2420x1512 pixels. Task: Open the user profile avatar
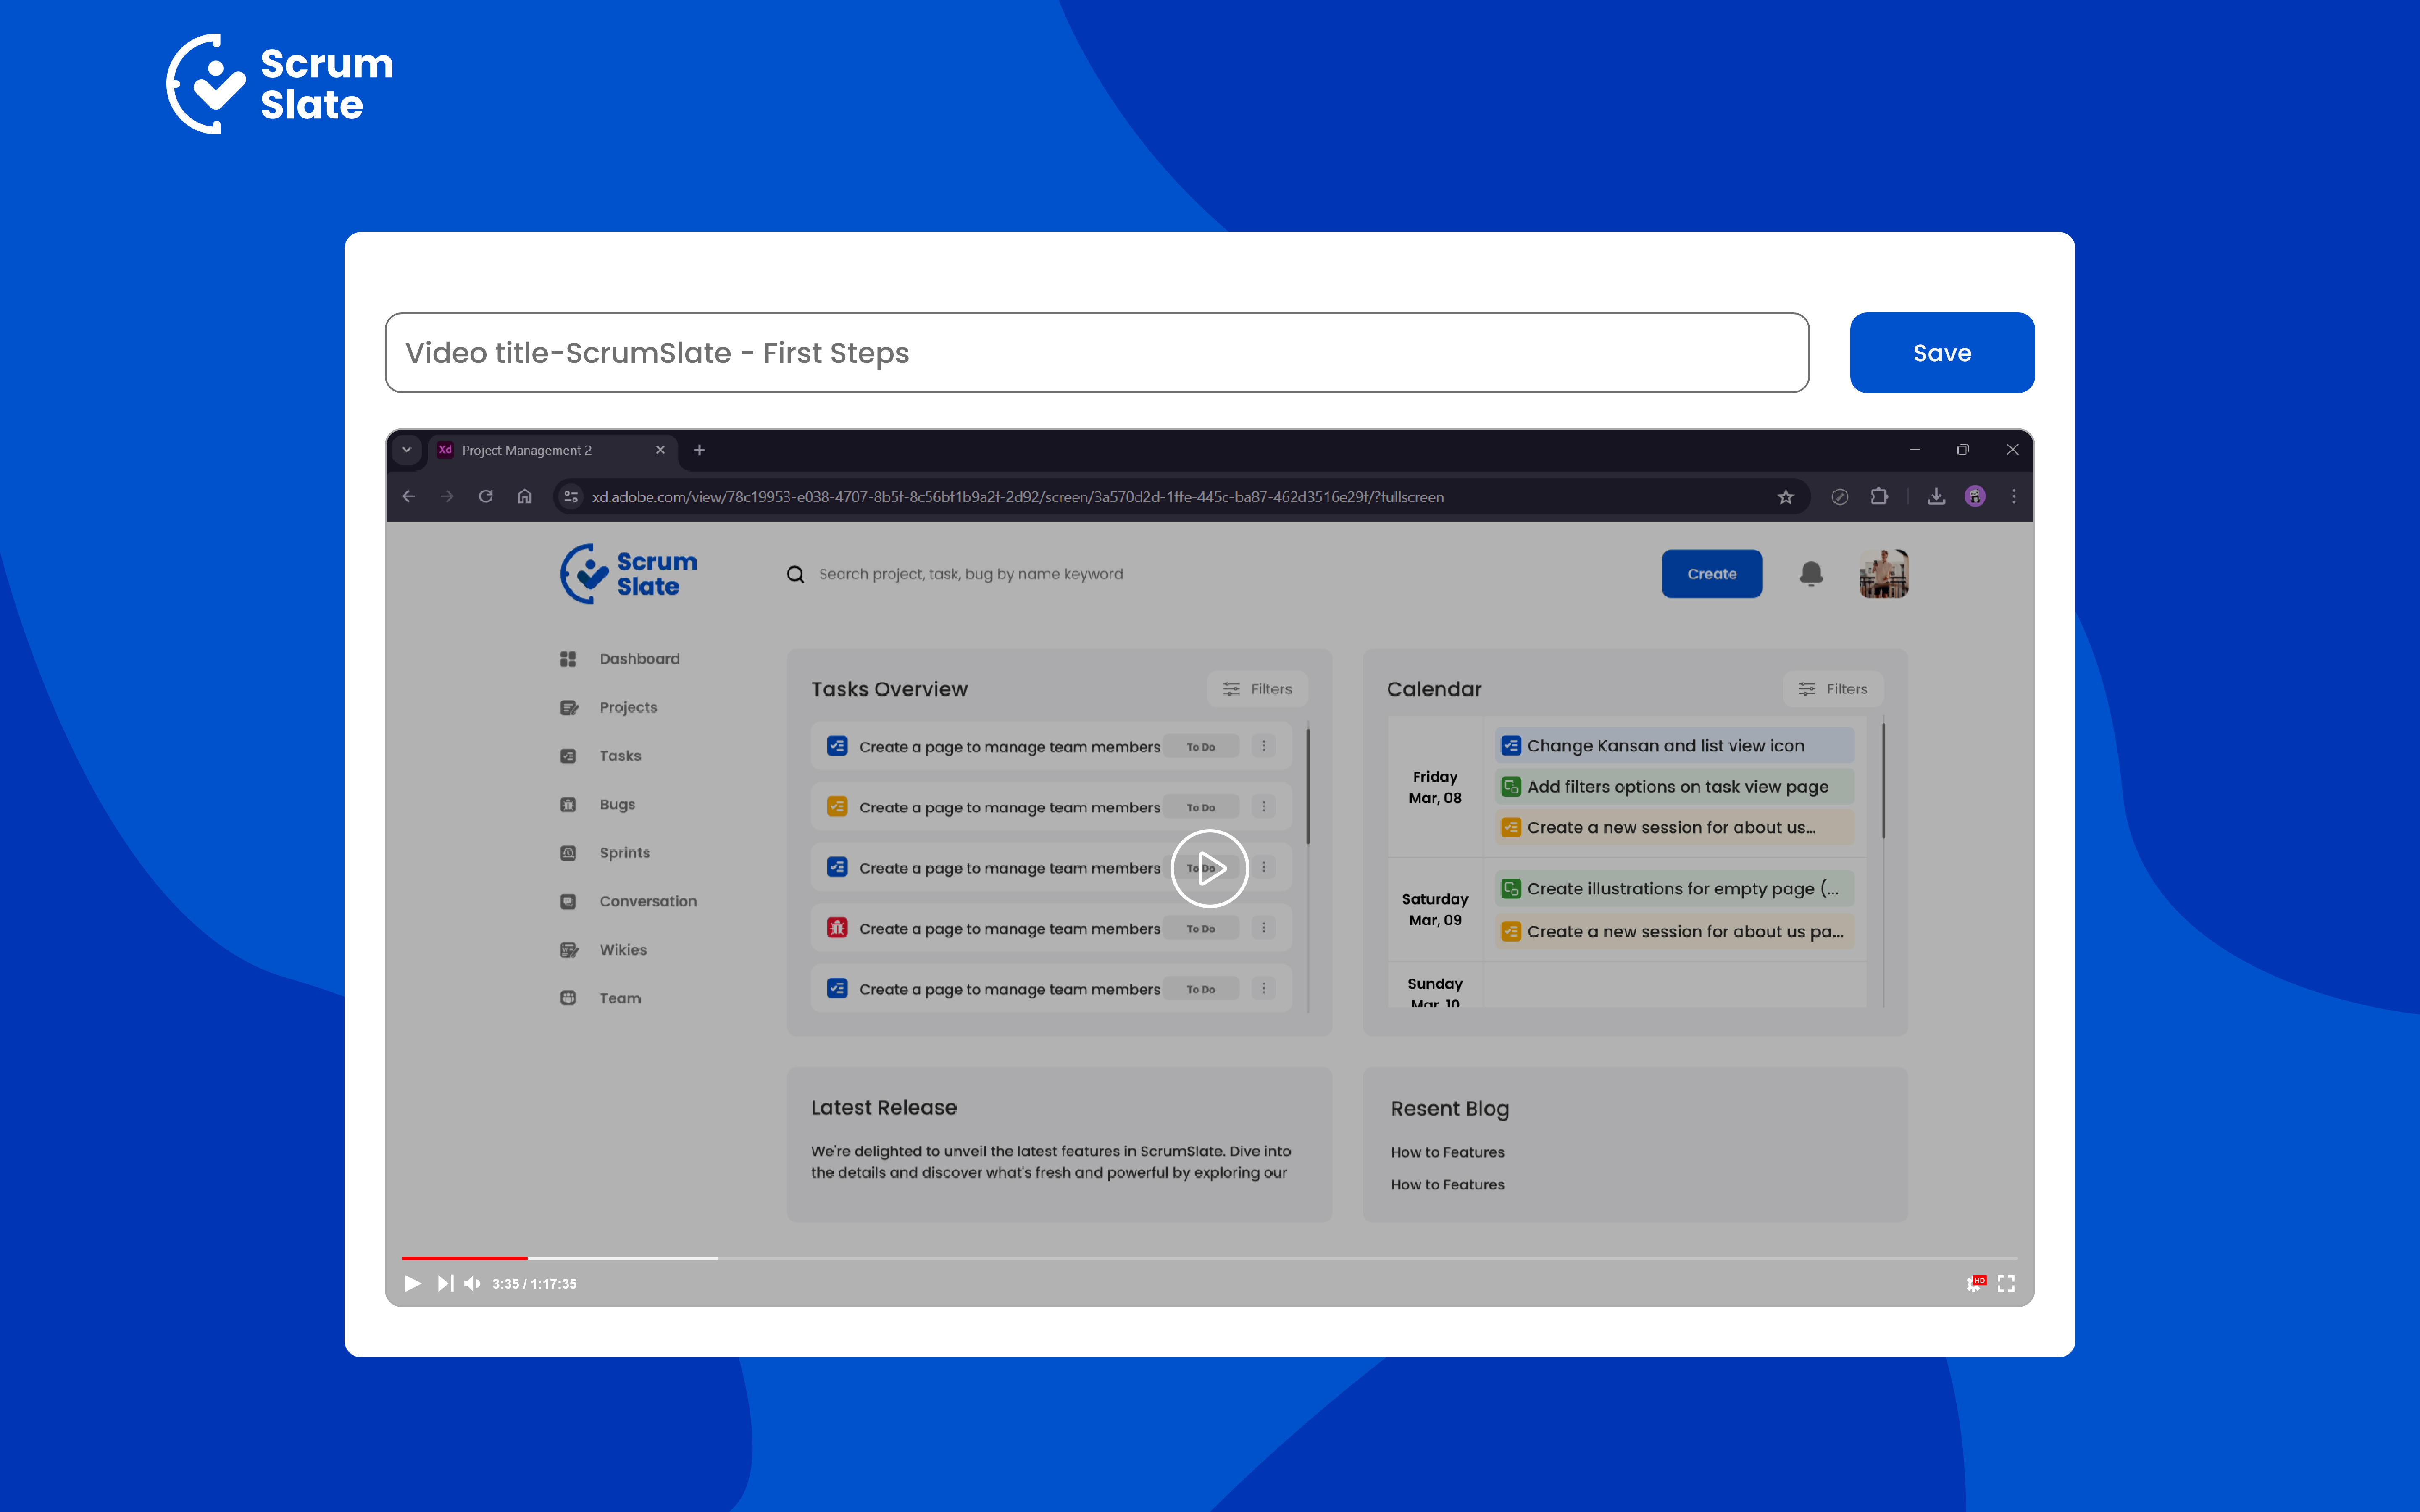click(1883, 574)
